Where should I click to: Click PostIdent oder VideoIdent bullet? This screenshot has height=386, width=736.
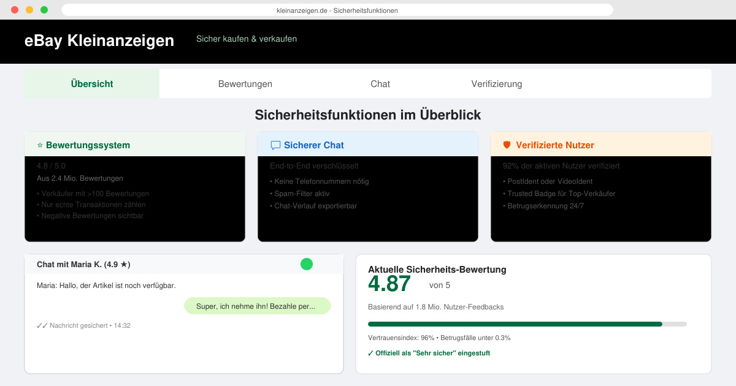[547, 181]
